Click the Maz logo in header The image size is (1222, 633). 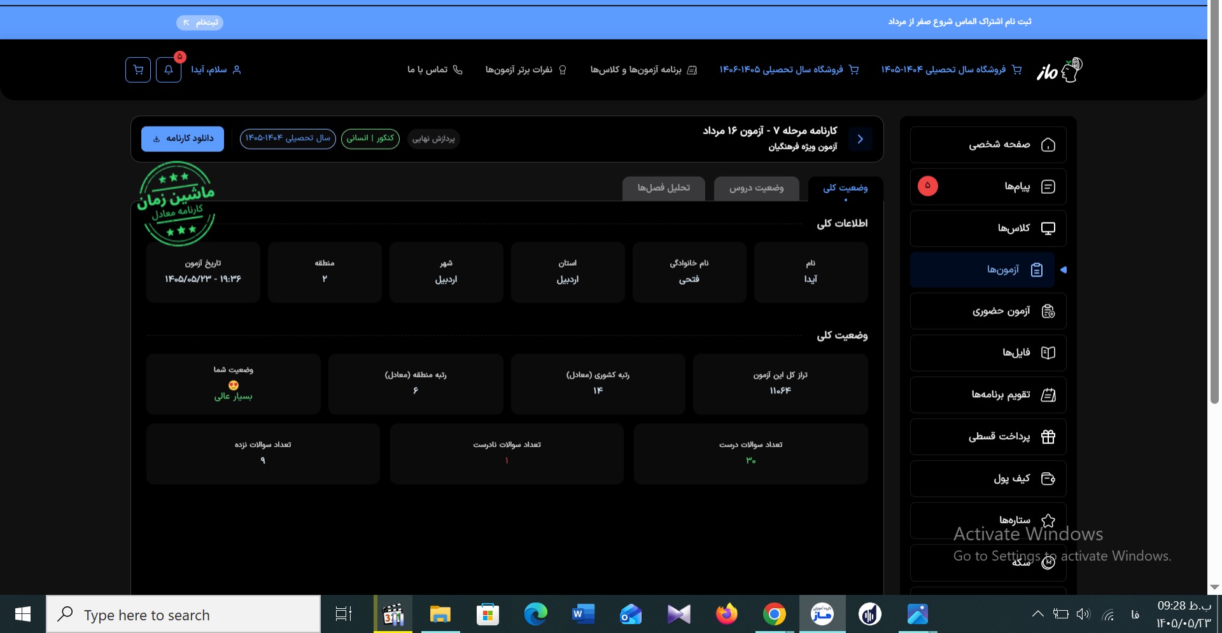point(1059,70)
